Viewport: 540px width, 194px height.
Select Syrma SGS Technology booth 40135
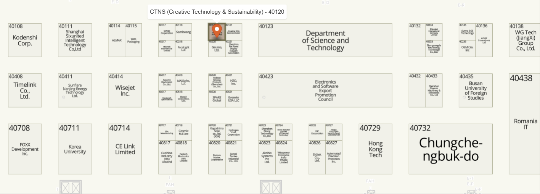click(x=467, y=32)
